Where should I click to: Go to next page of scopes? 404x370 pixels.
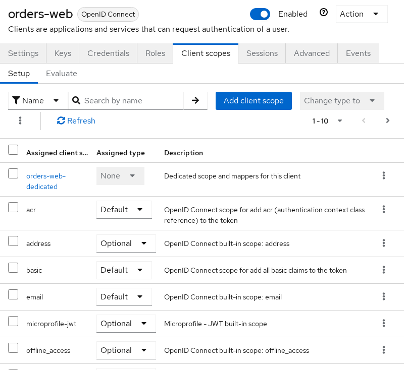[x=387, y=120]
